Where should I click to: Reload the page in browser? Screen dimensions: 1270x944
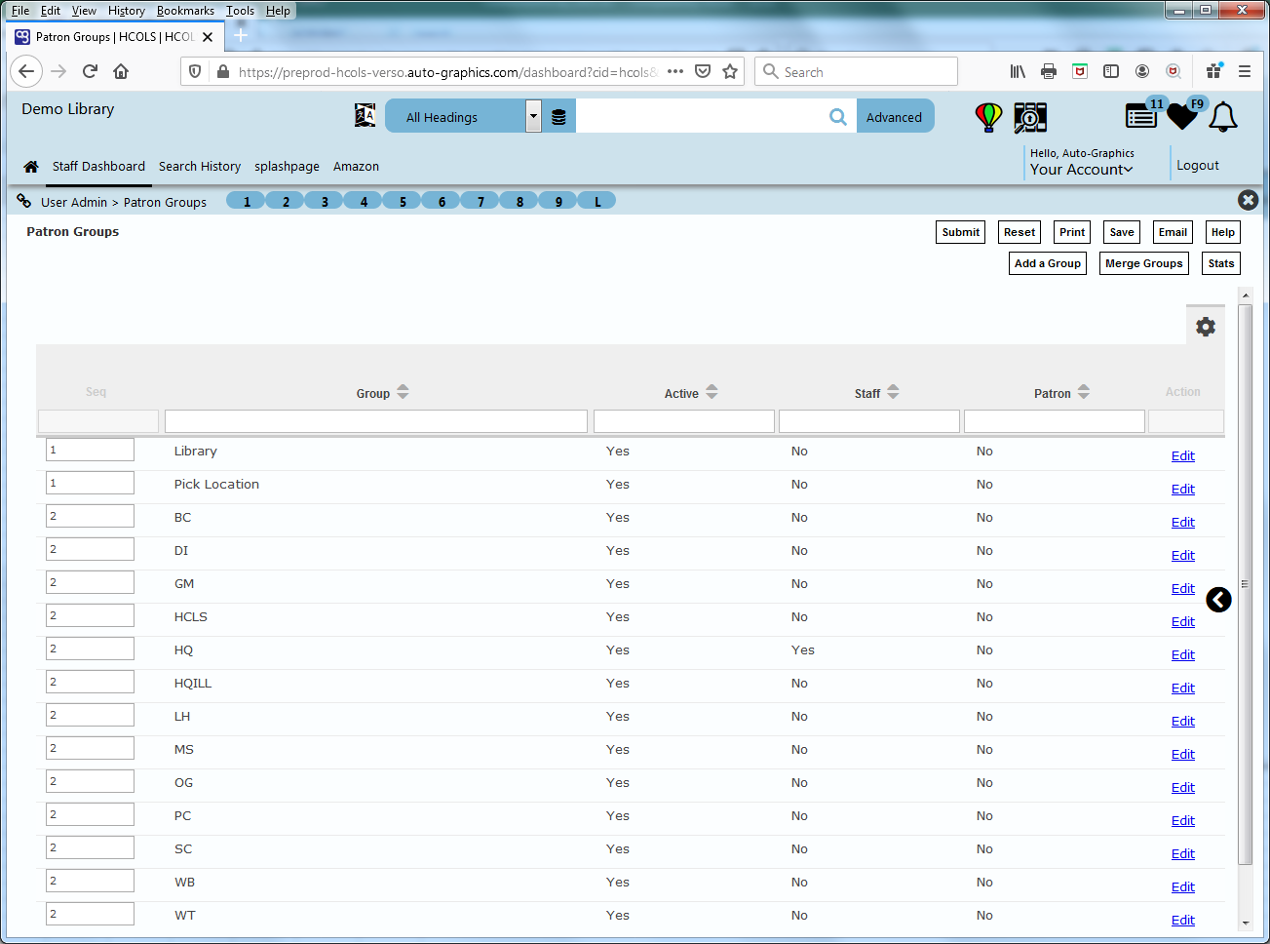click(90, 71)
